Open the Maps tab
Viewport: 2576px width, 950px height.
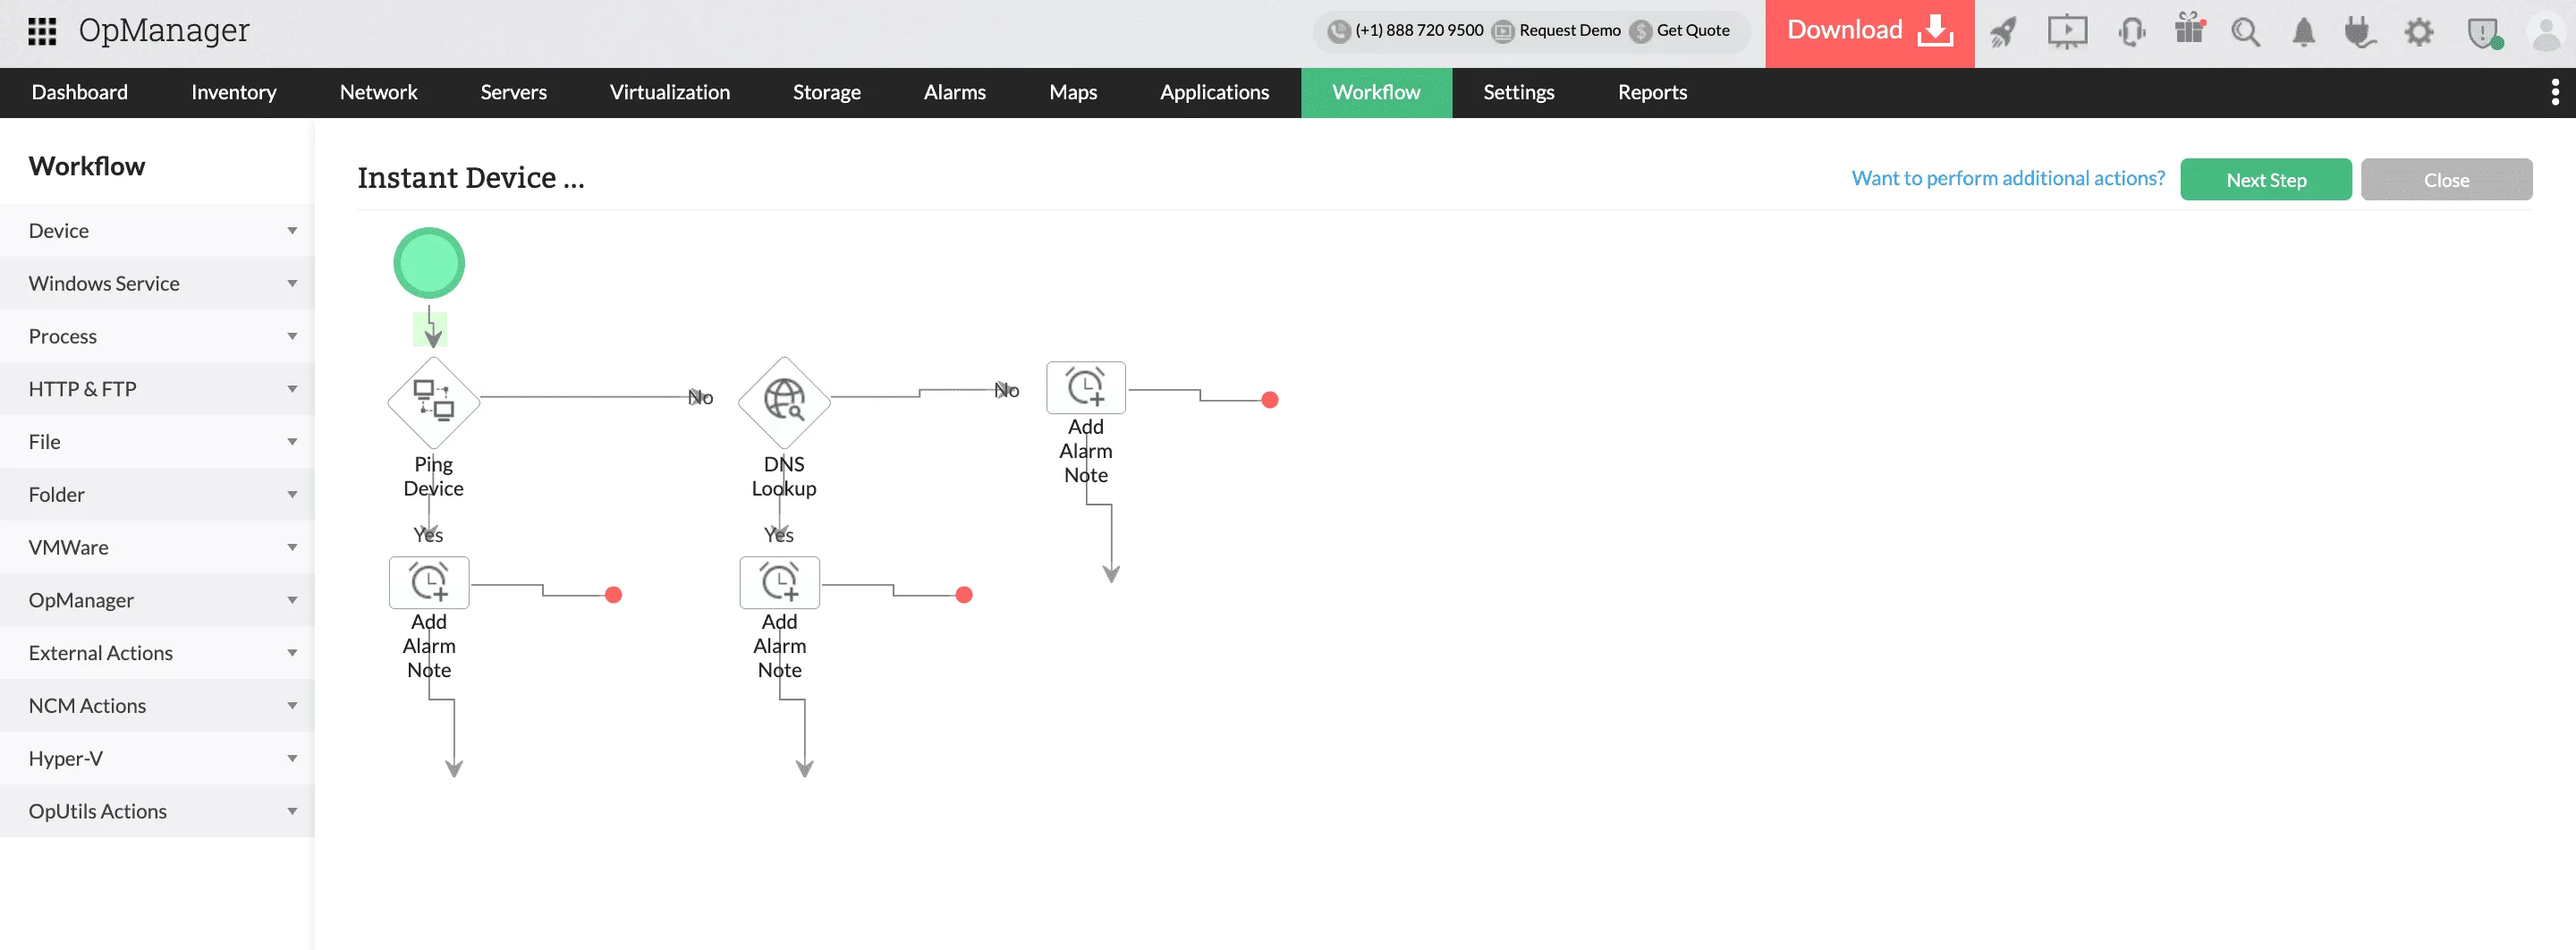[1073, 93]
